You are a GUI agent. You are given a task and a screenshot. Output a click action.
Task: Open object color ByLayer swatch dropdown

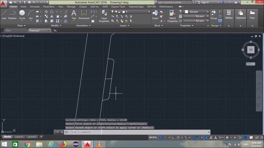pyautogui.click(x=196, y=12)
